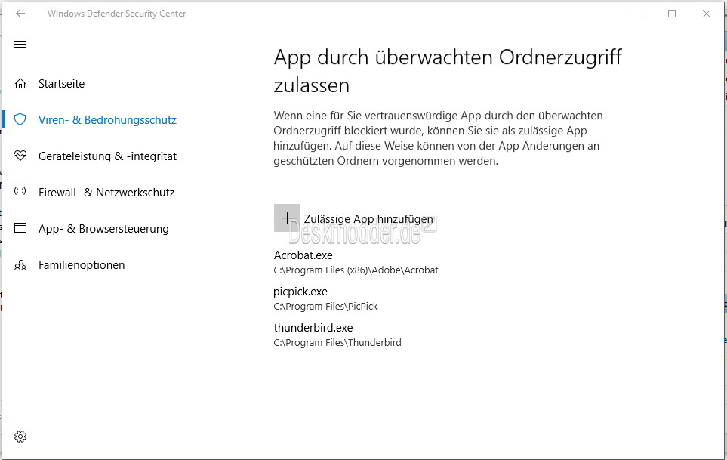This screenshot has height=460, width=727.
Task: Select the Acrobat.exe entry
Action: 303,255
